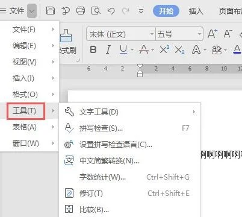Click the 中文简繁转换 conversion icon

click(x=69, y=160)
